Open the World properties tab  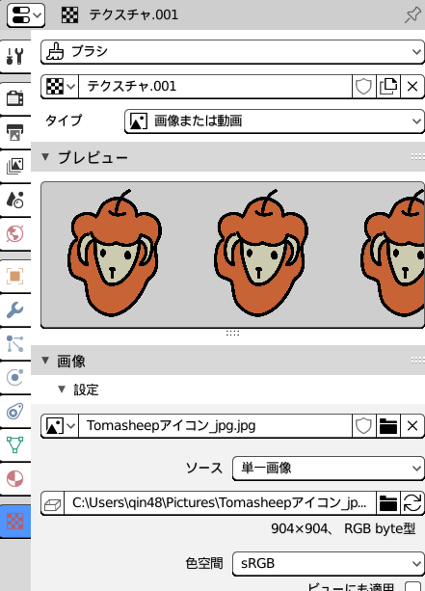click(x=15, y=234)
